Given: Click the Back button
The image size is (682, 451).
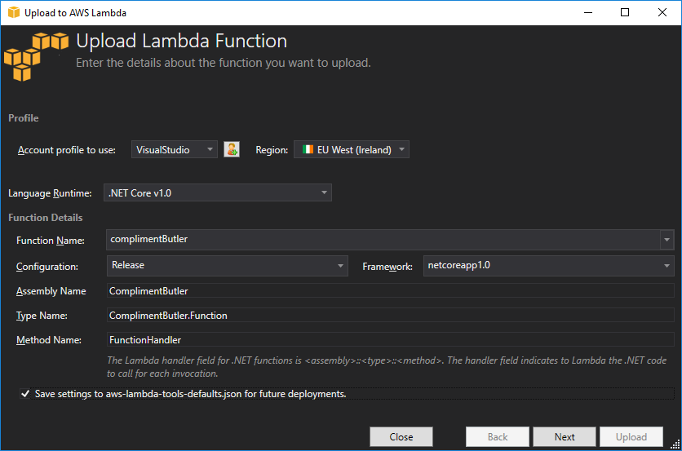Looking at the screenshot, I should (498, 437).
